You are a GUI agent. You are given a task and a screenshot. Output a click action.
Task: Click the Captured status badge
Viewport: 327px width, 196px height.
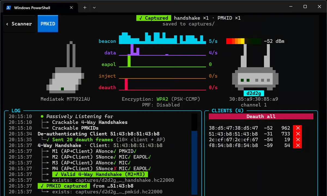click(x=154, y=18)
